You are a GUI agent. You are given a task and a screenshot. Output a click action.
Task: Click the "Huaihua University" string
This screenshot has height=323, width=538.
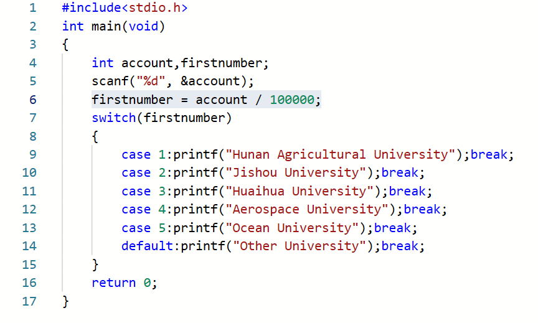point(299,191)
